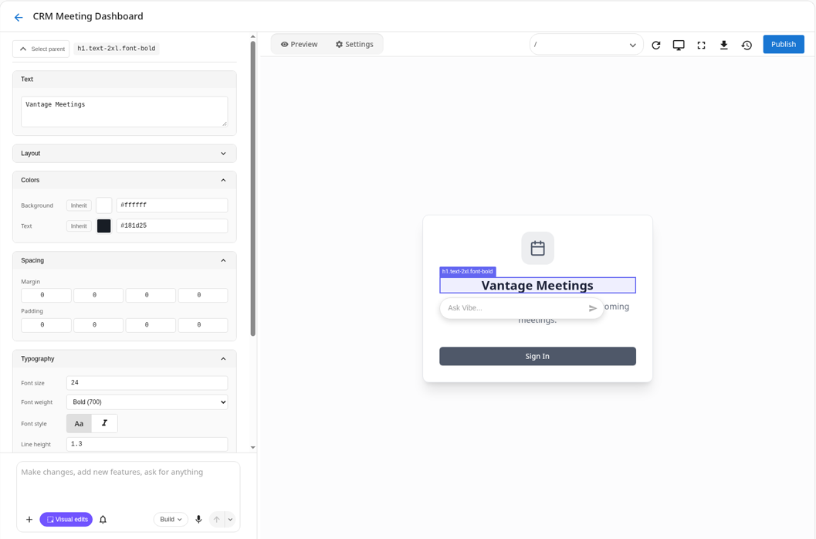The width and height of the screenshot is (816, 539).
Task: Select normal Aa font style
Action: (x=79, y=423)
